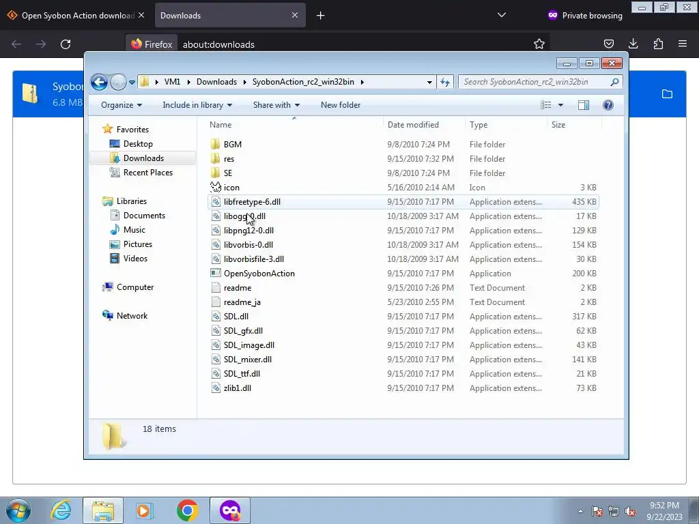Viewport: 699px width, 524px height.
Task: Open the Pictures library
Action: click(138, 244)
